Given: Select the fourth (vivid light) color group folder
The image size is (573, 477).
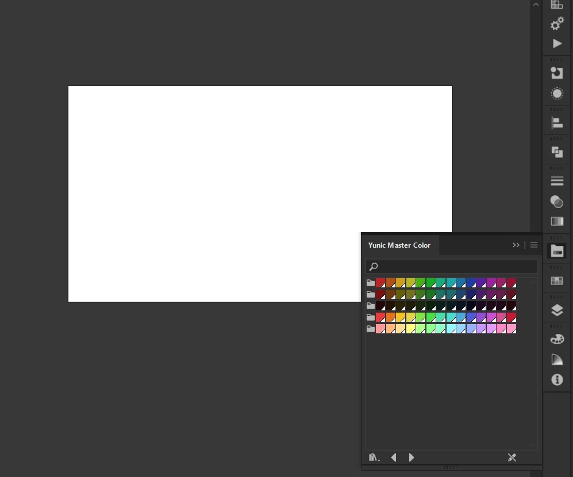Looking at the screenshot, I should (x=371, y=317).
